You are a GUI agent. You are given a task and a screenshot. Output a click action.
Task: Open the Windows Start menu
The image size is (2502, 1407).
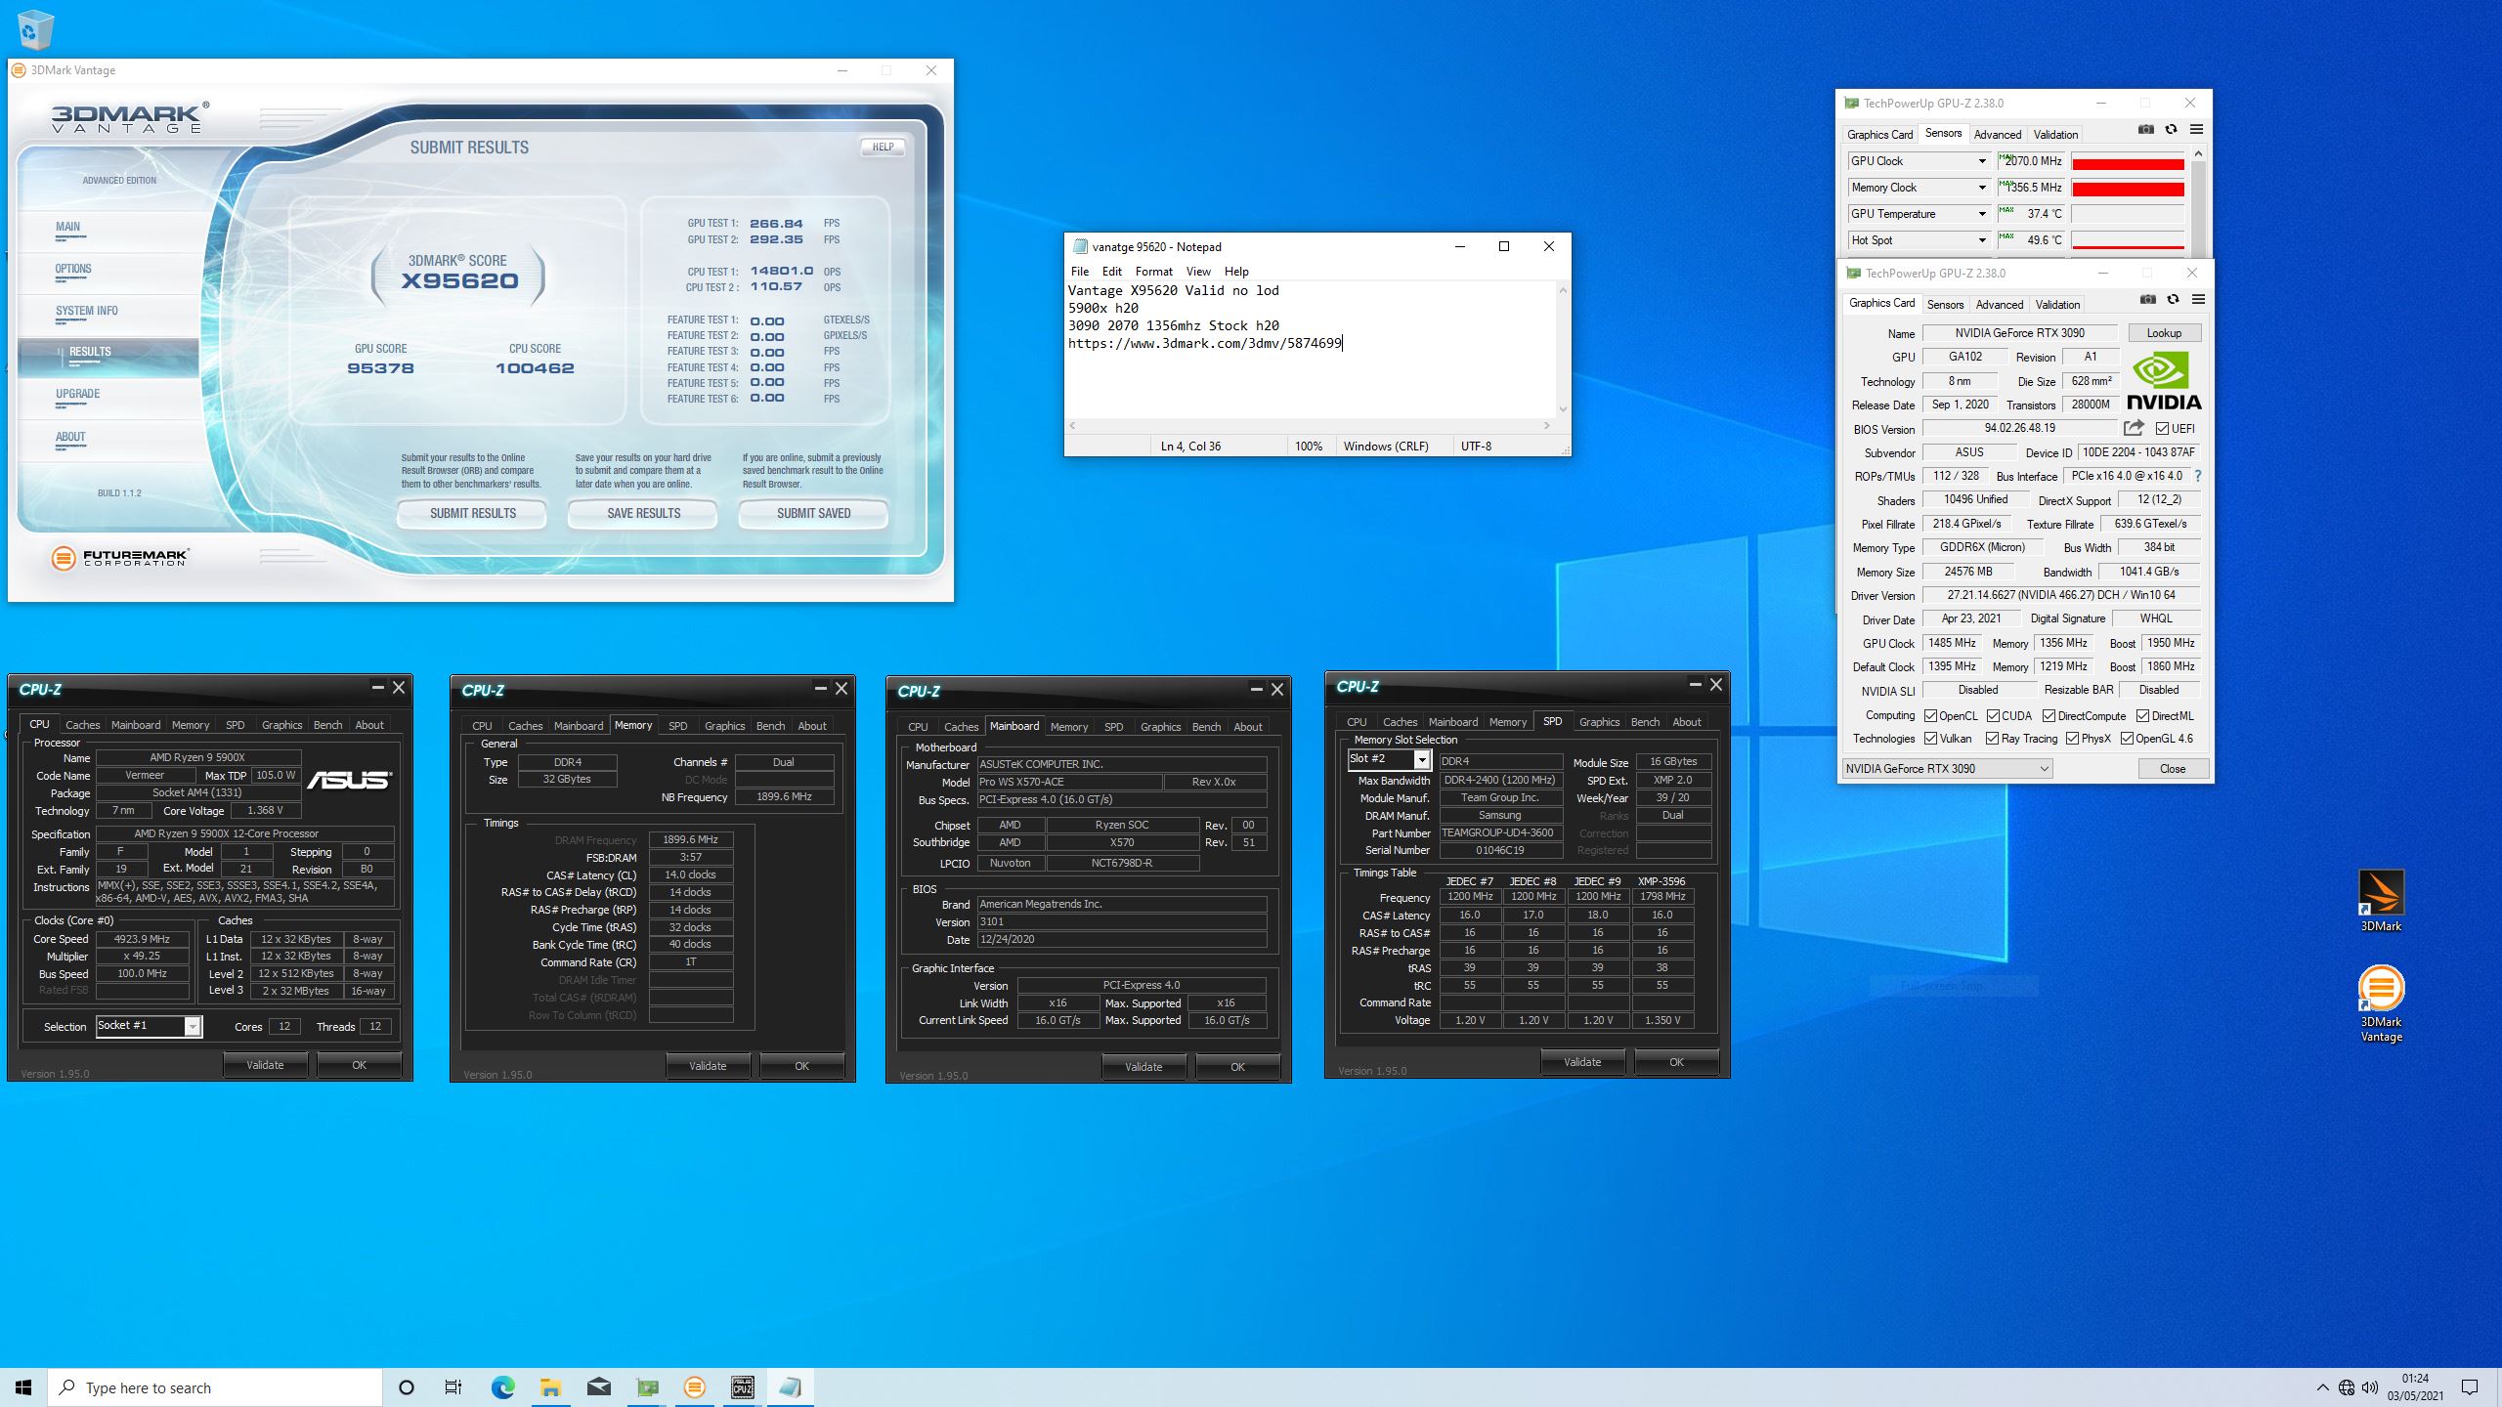(x=23, y=1387)
